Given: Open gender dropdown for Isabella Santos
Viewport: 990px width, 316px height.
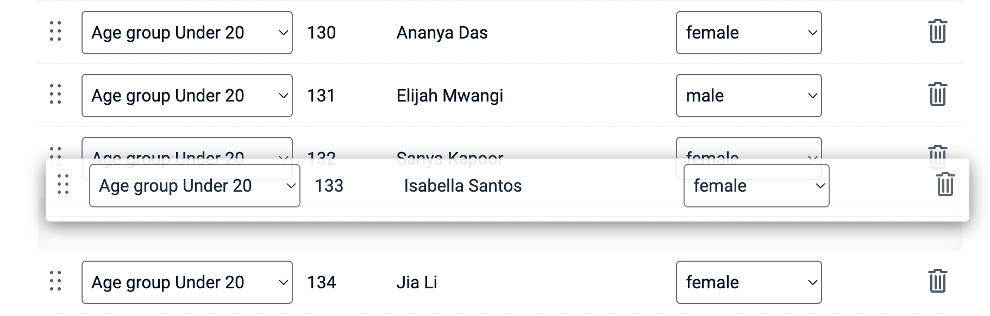Looking at the screenshot, I should [x=756, y=186].
